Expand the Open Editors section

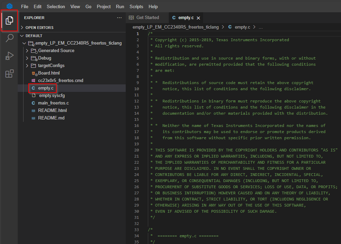(x=39, y=28)
